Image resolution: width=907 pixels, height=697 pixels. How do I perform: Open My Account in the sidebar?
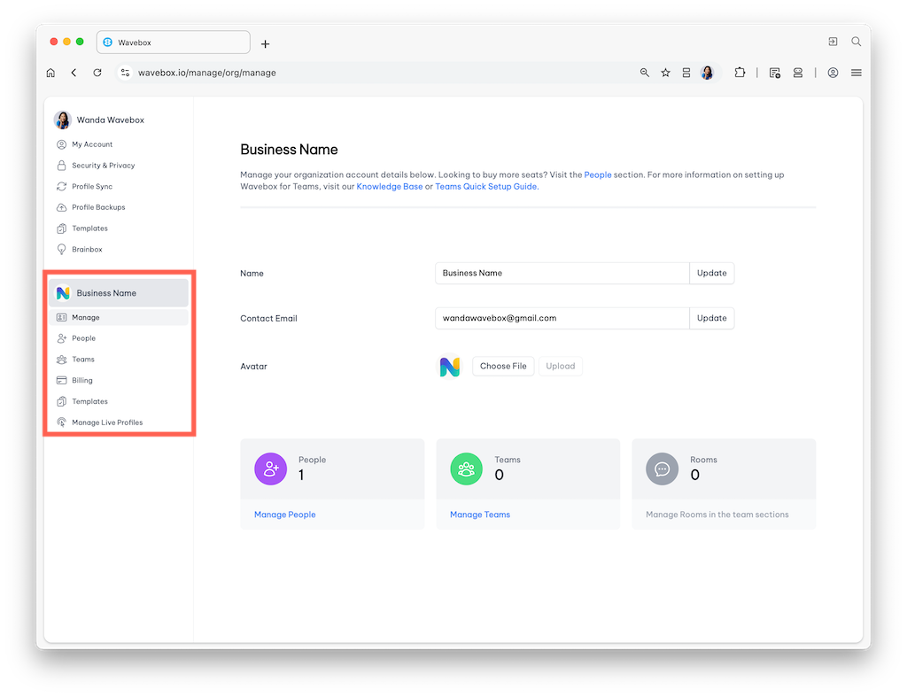(x=92, y=144)
